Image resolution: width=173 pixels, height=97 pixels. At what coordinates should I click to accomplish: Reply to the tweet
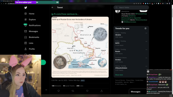59,91
